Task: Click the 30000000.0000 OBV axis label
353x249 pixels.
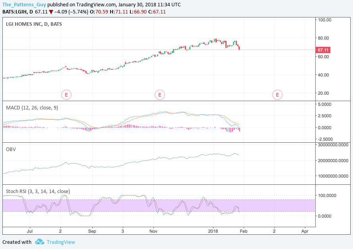Action: (333, 145)
